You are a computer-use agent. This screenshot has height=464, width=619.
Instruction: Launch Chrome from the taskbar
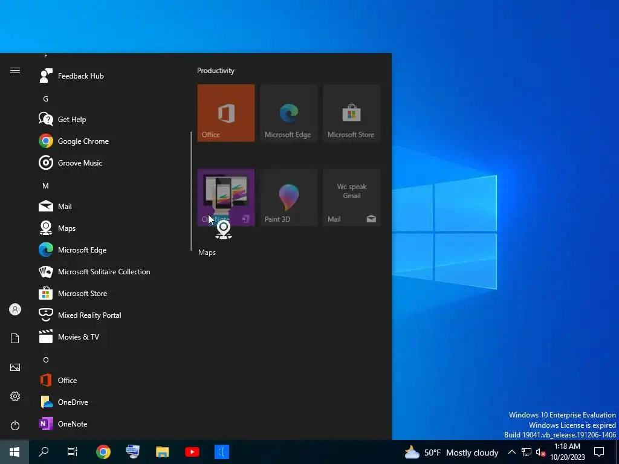click(103, 452)
